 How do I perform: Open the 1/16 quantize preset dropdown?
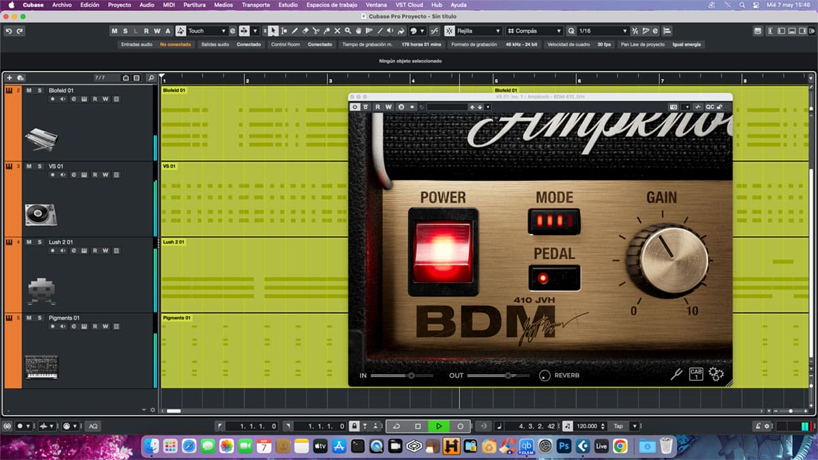coord(603,31)
